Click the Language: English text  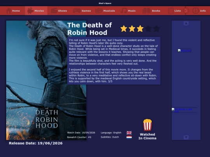click(111, 133)
